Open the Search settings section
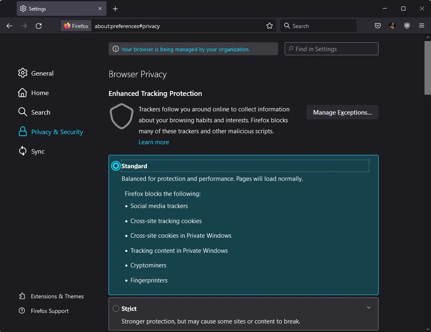Image resolution: width=431 pixels, height=332 pixels. [40, 112]
